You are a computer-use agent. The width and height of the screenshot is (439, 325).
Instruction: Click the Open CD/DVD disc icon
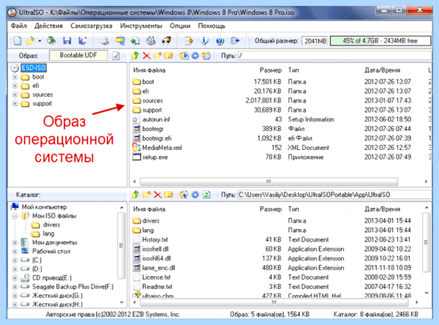pos(51,41)
